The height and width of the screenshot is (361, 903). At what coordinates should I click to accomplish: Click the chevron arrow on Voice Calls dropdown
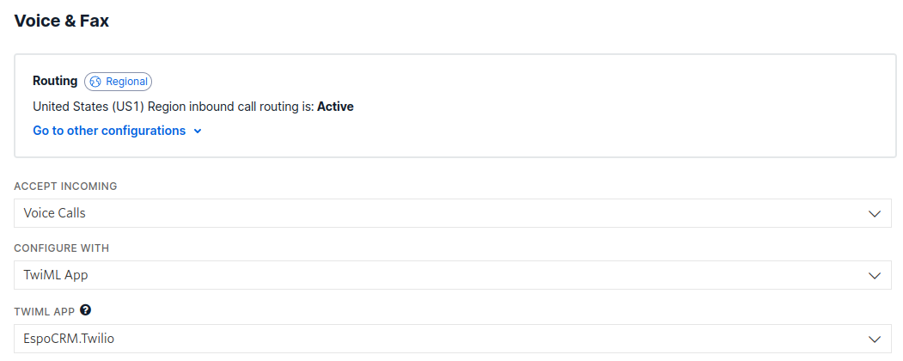tap(875, 213)
